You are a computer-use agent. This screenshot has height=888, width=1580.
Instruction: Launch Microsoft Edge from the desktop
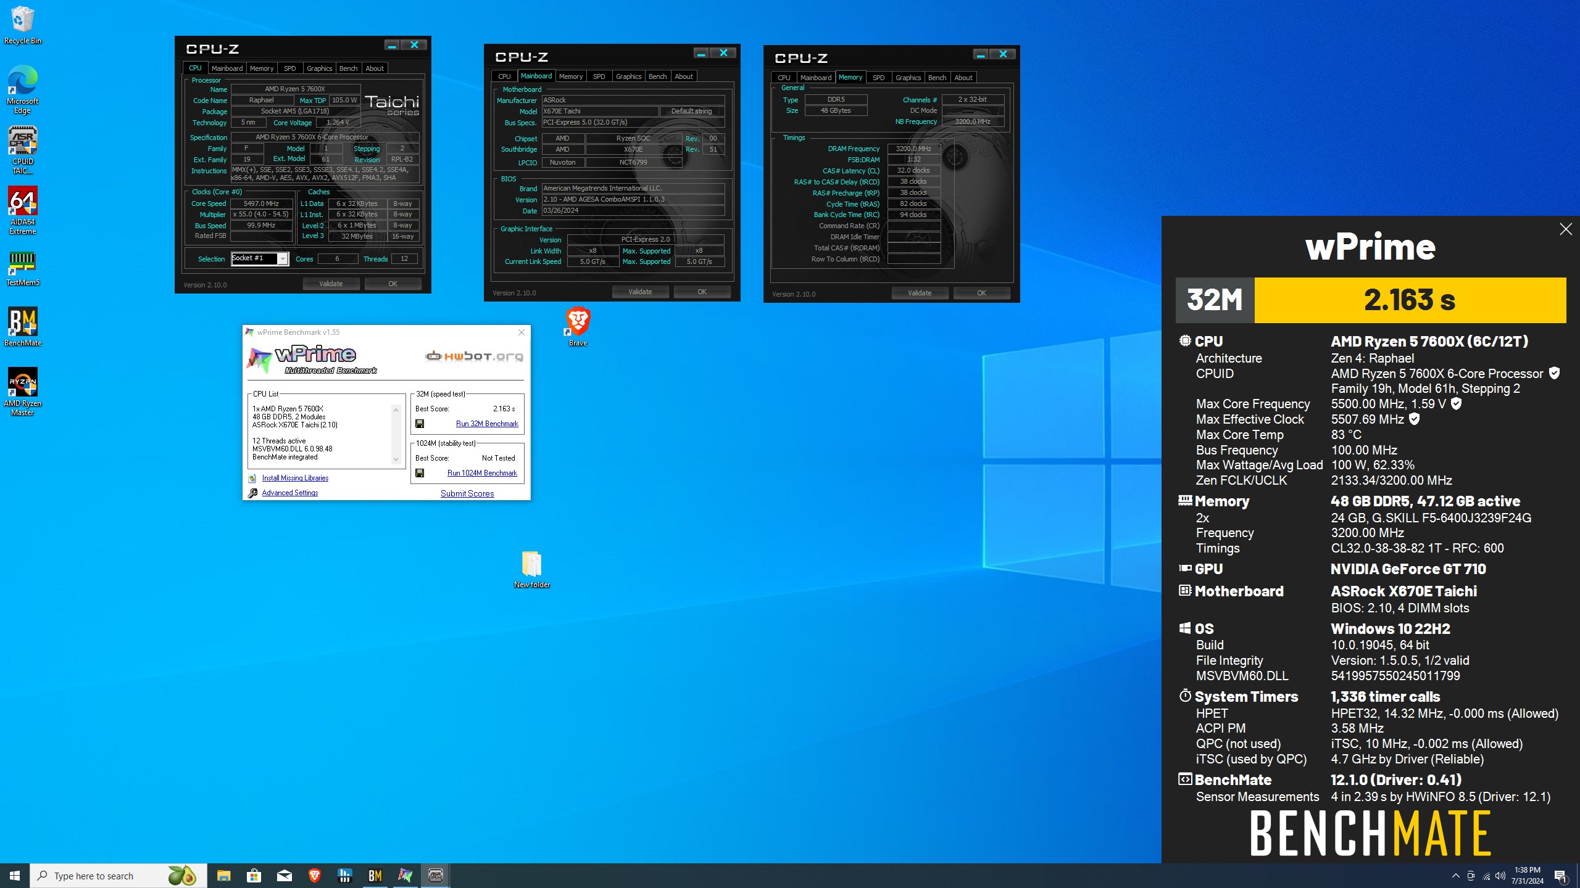pyautogui.click(x=22, y=90)
